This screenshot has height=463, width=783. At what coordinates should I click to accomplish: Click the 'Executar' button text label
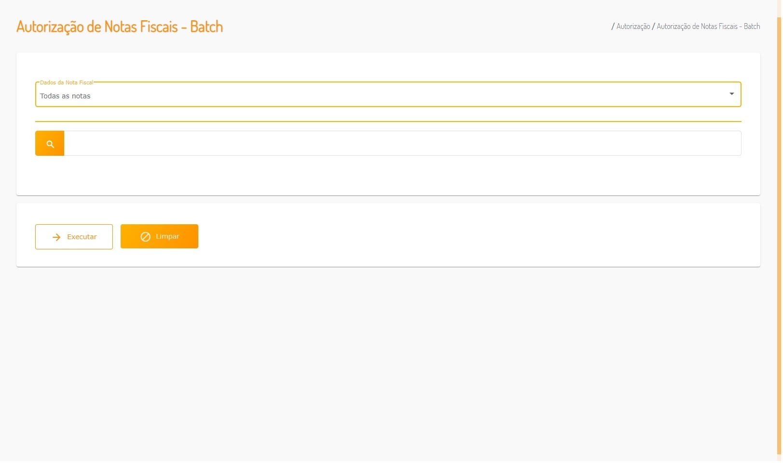[x=82, y=237]
